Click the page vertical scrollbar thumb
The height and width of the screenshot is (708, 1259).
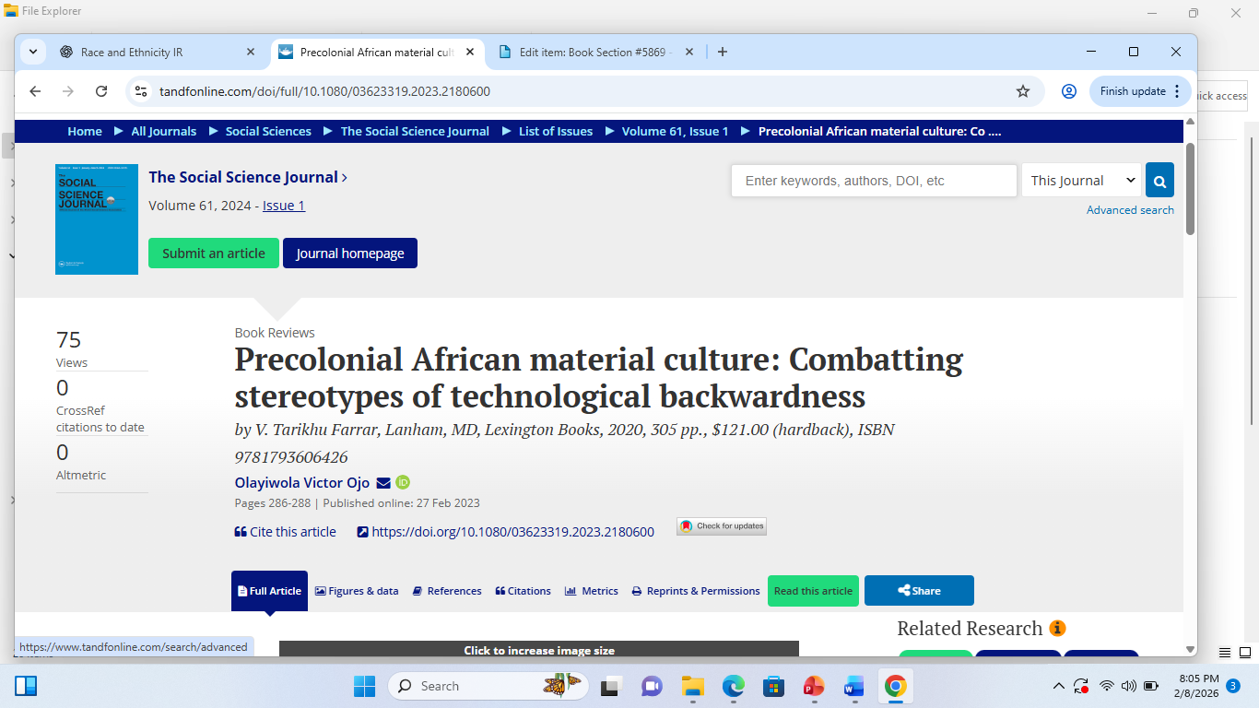point(1190,189)
